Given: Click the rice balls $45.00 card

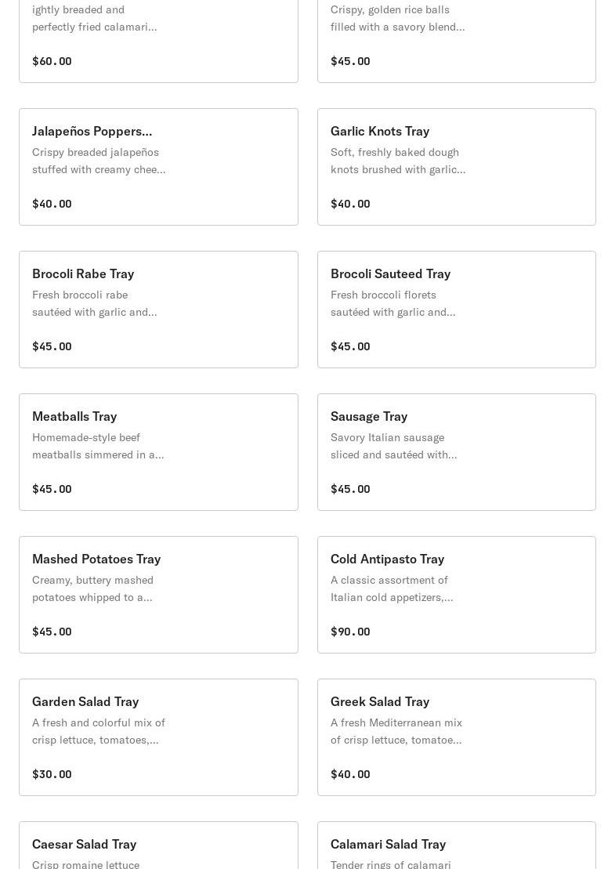Looking at the screenshot, I should pyautogui.click(x=456, y=39).
